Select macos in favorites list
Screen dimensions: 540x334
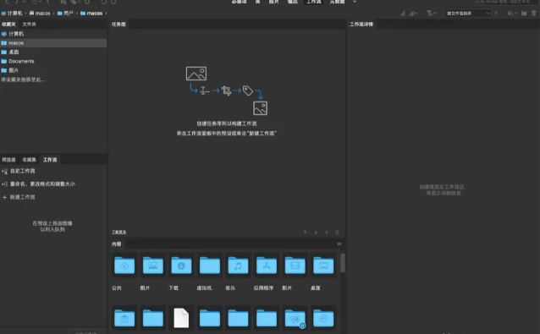[53, 42]
